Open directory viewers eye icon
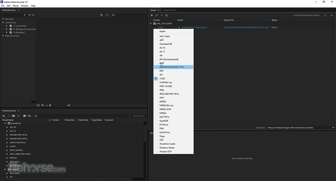 [x=107, y=15]
